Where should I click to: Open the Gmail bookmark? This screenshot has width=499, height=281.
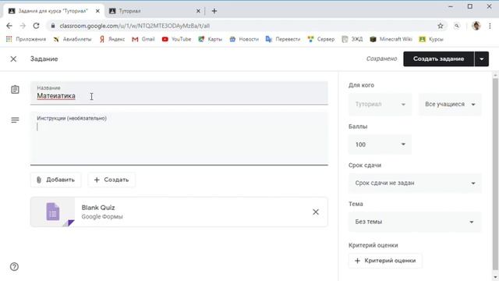(x=143, y=39)
